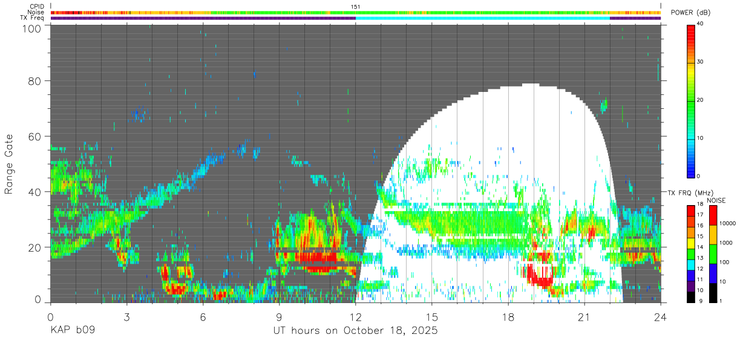Image resolution: width=743 pixels, height=343 pixels.
Task: Click the 100 tick on Range Gate axis
Action: [32, 28]
